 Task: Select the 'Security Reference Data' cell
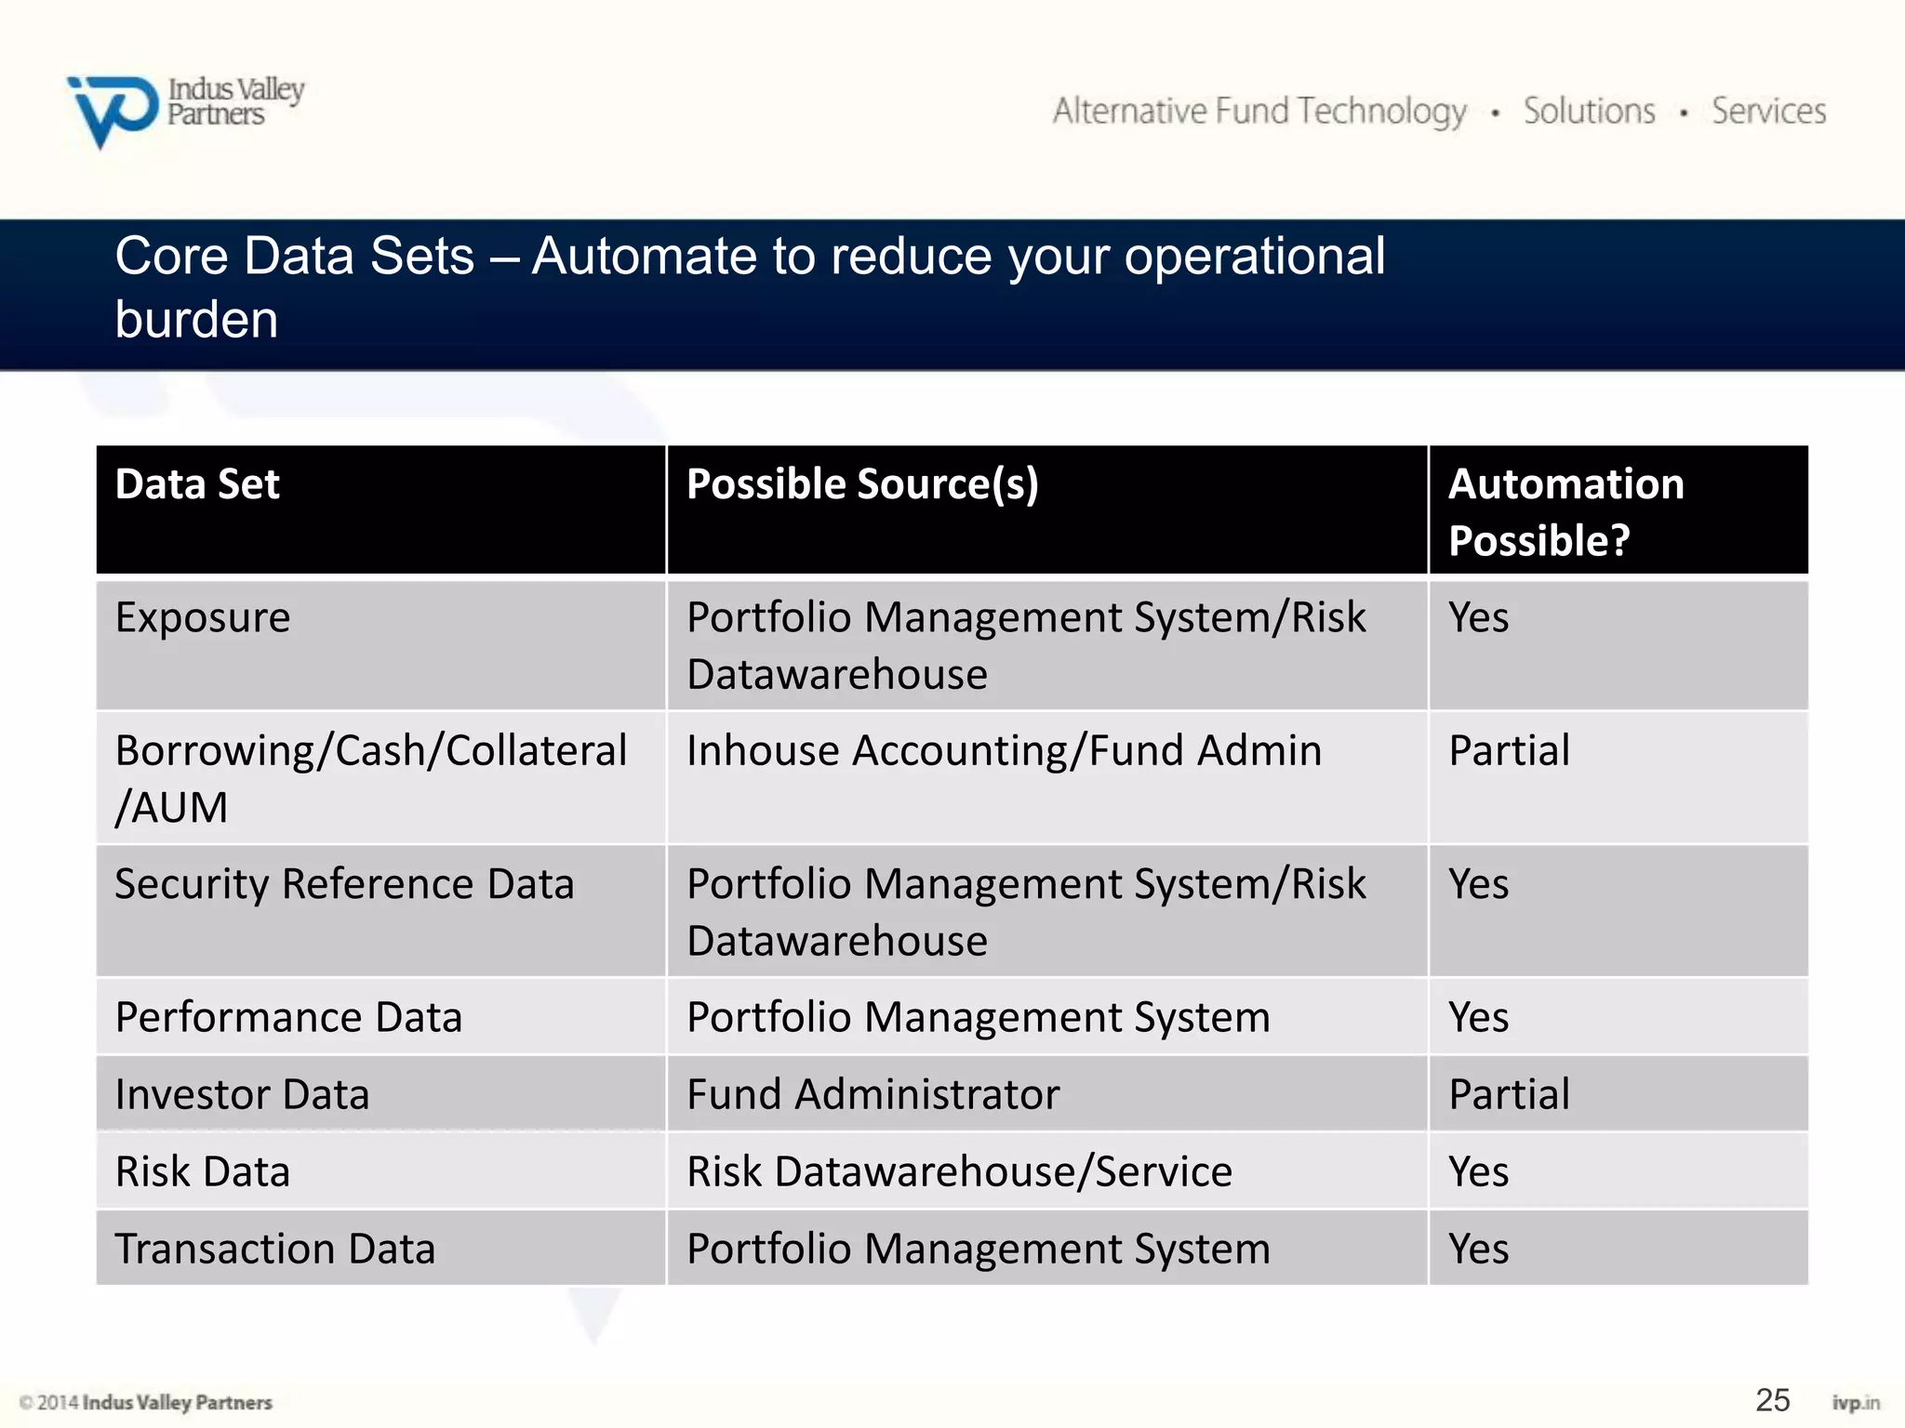[x=381, y=911]
